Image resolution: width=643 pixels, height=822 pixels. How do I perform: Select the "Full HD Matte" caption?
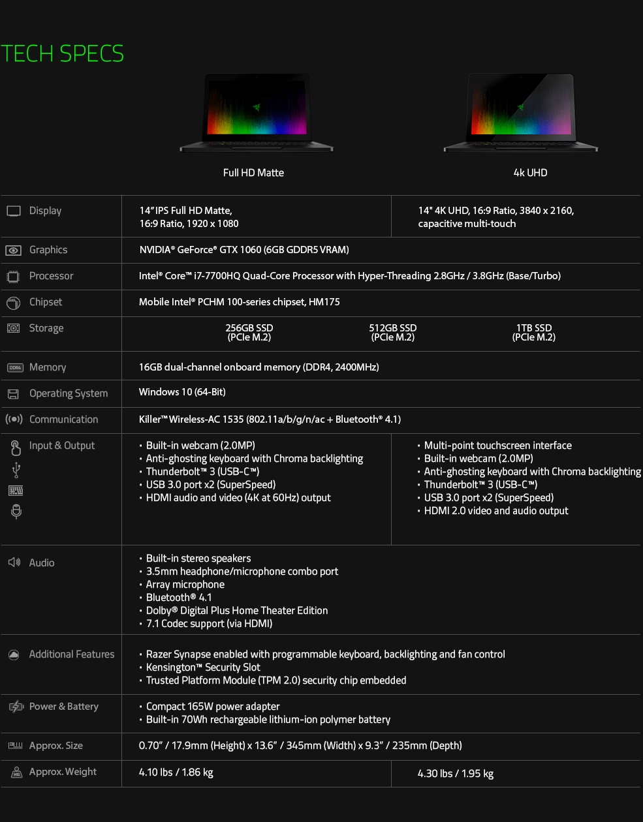253,173
